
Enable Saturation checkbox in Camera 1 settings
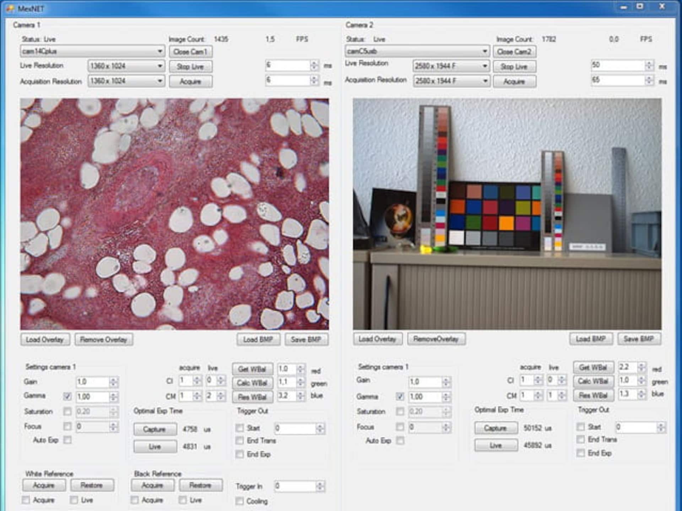tap(67, 411)
